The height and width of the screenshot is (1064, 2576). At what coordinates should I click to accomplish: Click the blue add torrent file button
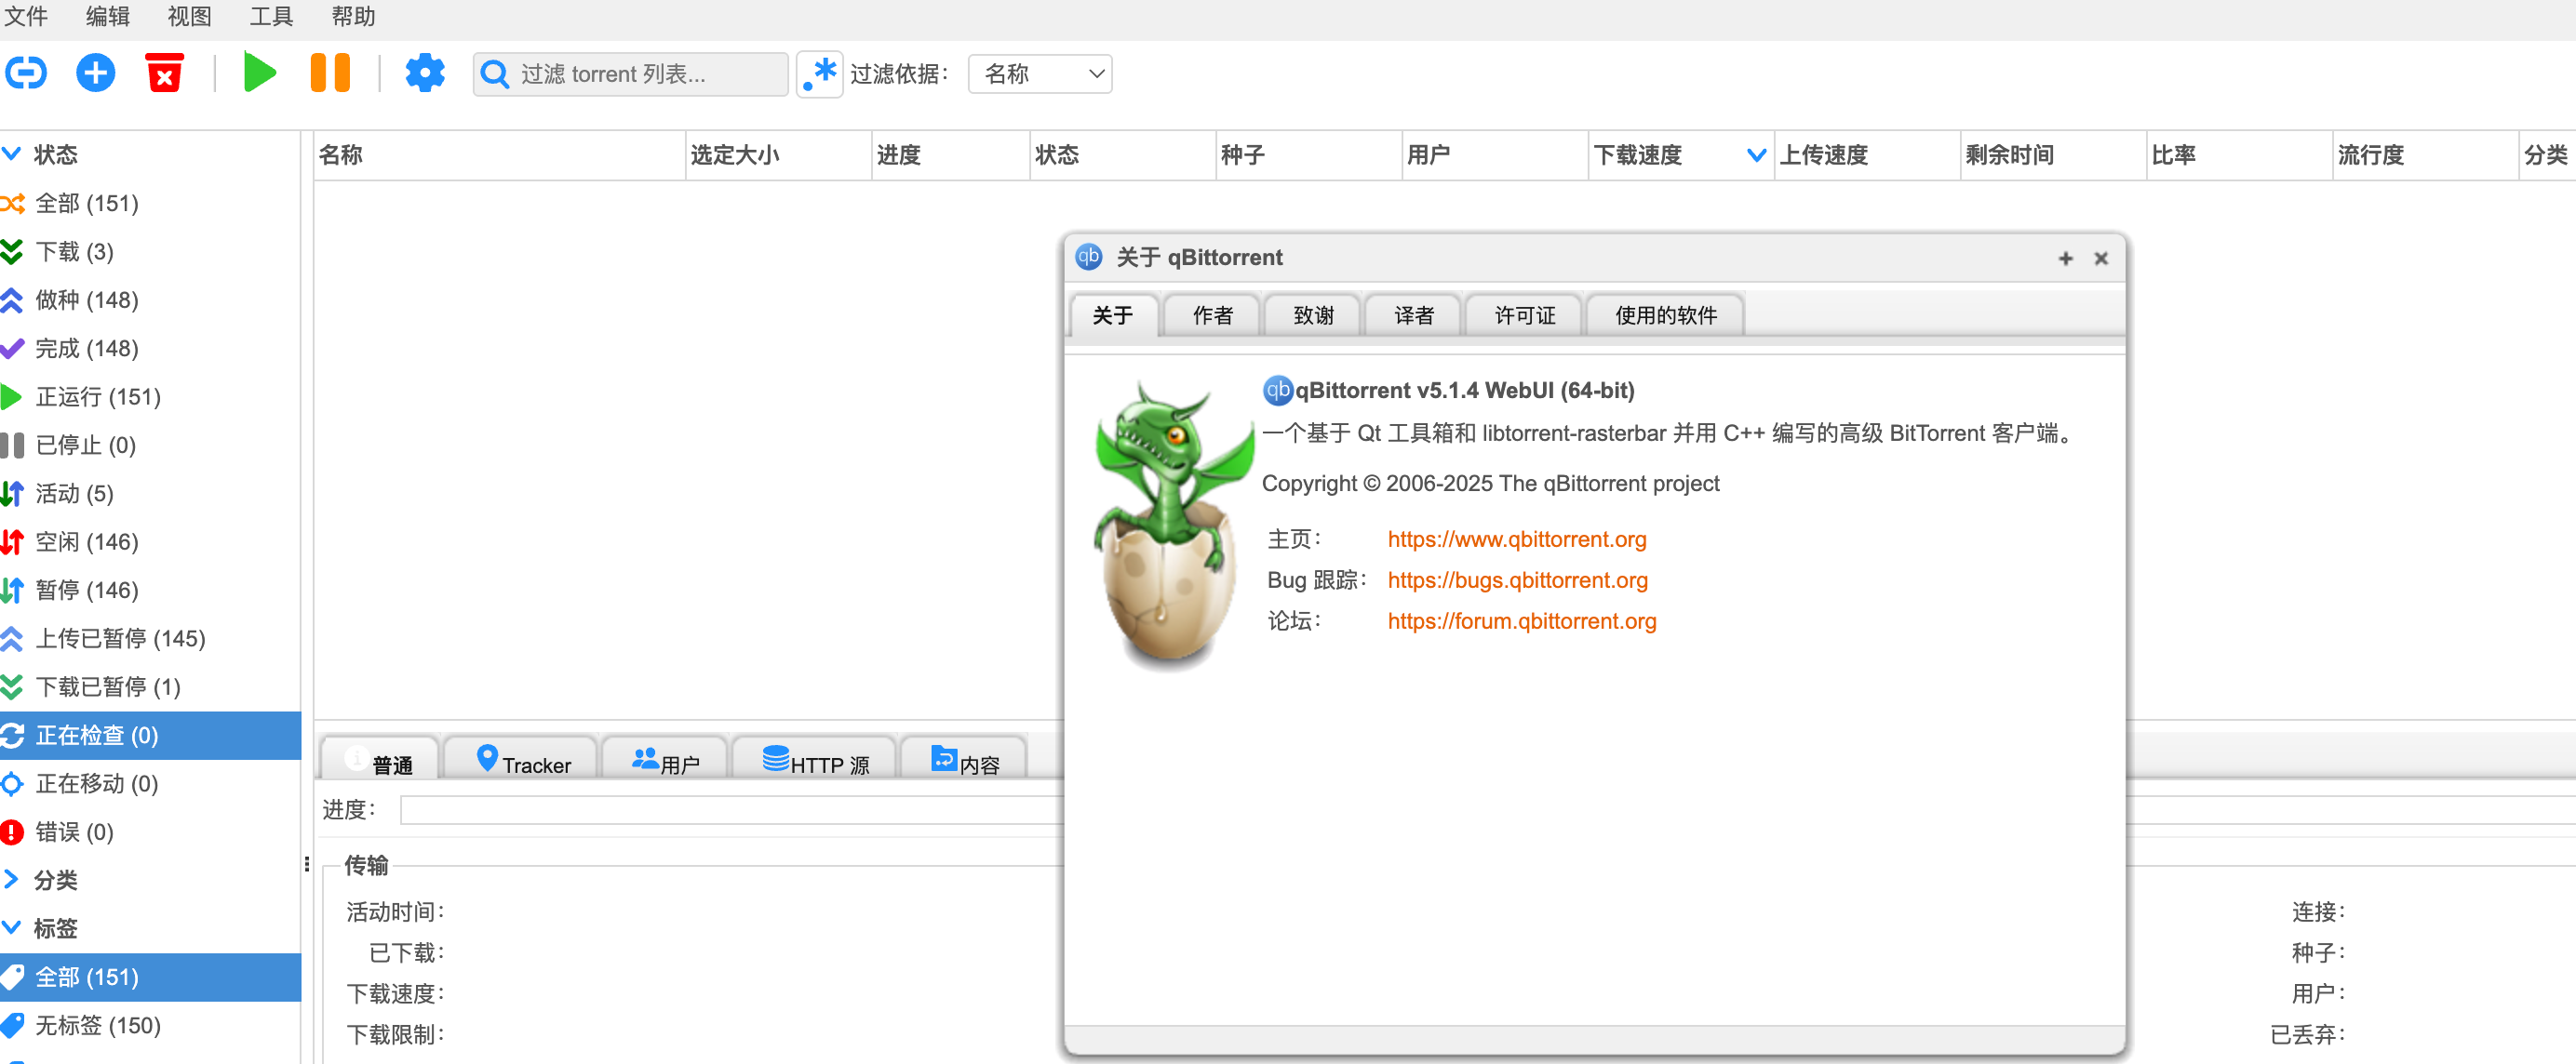[96, 73]
